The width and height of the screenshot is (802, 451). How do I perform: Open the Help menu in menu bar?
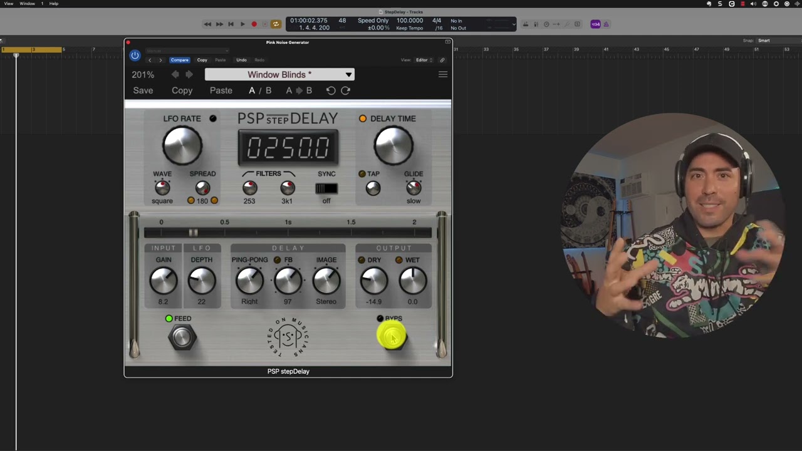[x=54, y=4]
